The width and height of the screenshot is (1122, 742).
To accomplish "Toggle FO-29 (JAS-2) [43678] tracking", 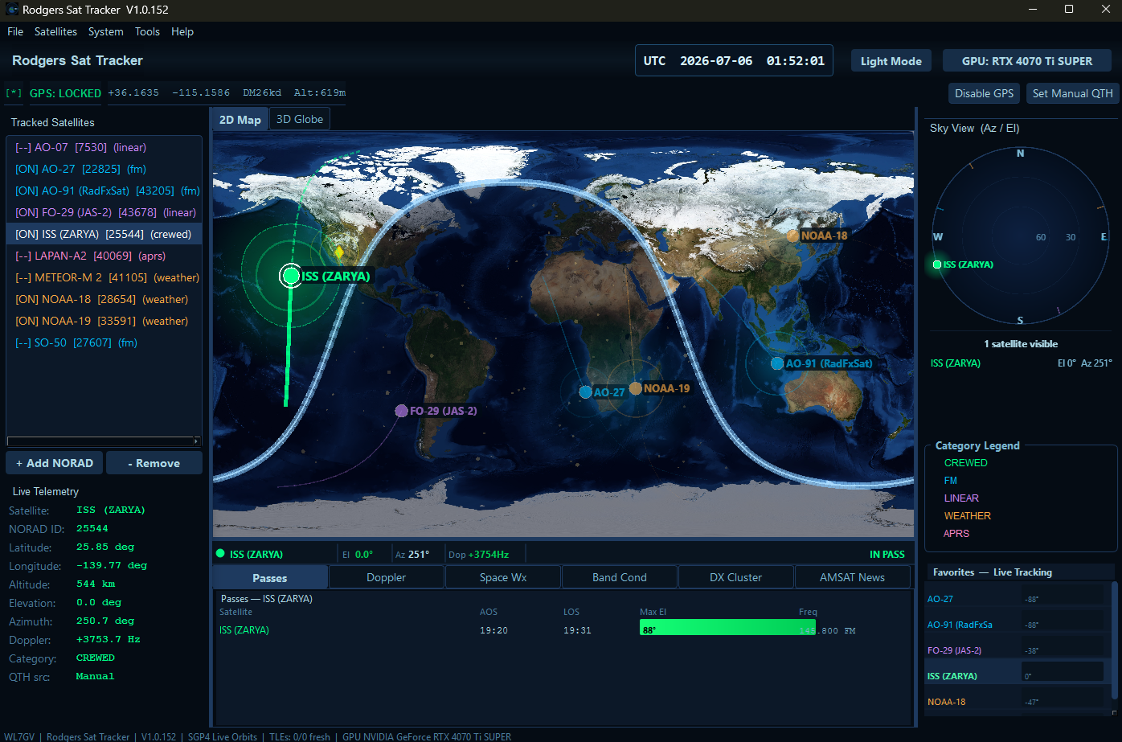I will 104,212.
